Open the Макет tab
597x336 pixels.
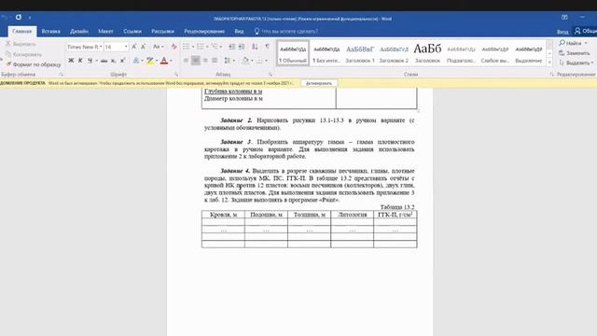pyautogui.click(x=105, y=31)
